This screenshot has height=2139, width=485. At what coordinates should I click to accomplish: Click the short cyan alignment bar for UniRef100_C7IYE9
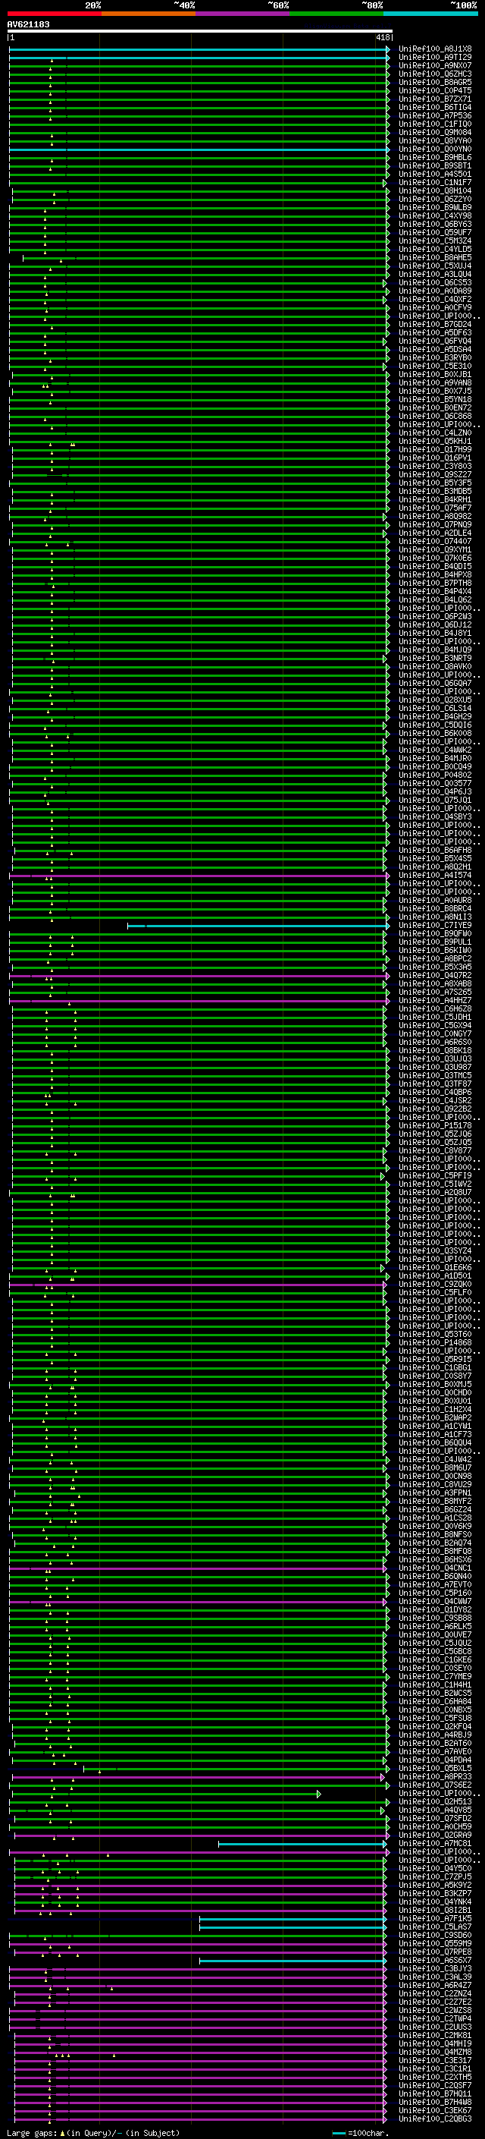click(257, 925)
